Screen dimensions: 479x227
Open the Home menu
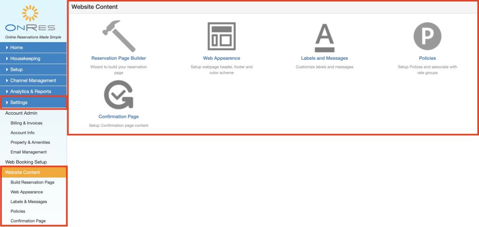[33, 48]
